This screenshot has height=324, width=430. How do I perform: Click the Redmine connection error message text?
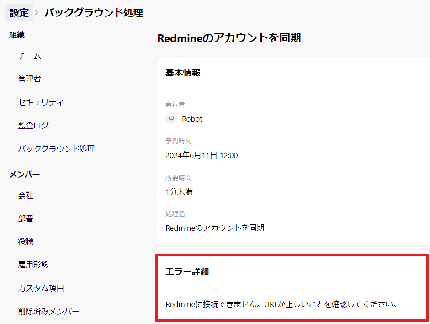point(281,304)
